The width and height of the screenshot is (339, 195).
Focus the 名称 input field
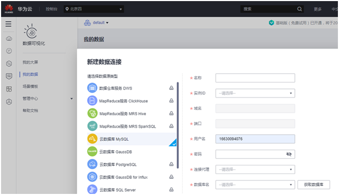pyautogui.click(x=255, y=78)
